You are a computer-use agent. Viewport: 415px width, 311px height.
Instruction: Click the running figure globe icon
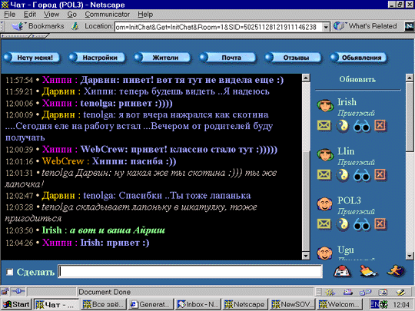click(396, 271)
